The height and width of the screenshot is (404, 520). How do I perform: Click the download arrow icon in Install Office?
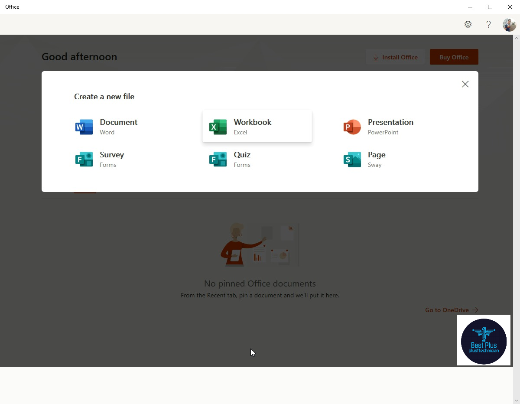coord(376,57)
